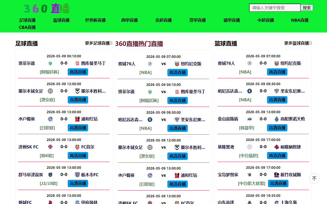Click [韩K联] tag in 足球直播 column
327x204 pixels.
[47, 156]
